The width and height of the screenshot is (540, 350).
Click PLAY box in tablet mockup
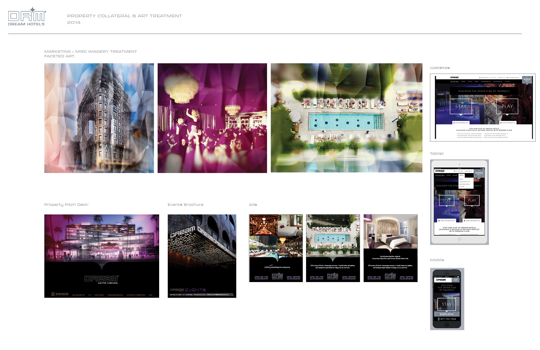(x=472, y=201)
